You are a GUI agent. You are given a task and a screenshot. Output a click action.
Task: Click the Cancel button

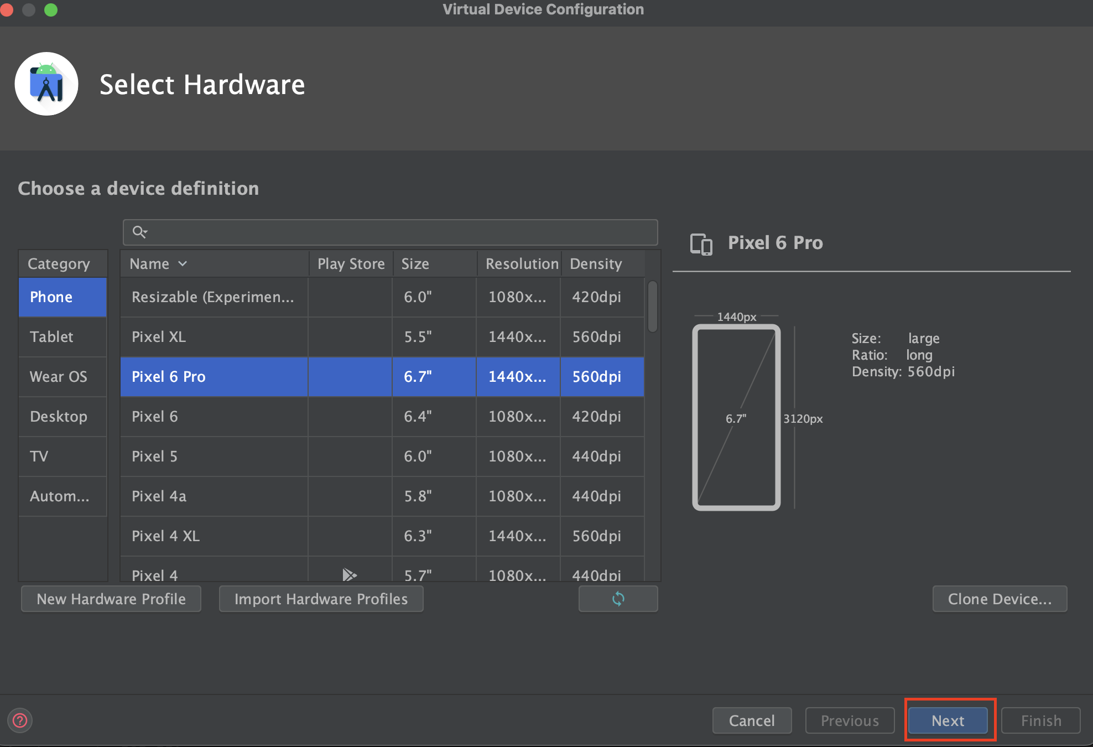752,720
